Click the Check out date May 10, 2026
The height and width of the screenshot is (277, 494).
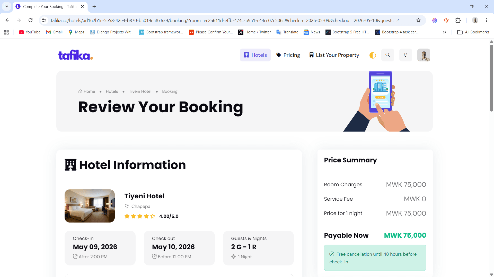coord(173,247)
